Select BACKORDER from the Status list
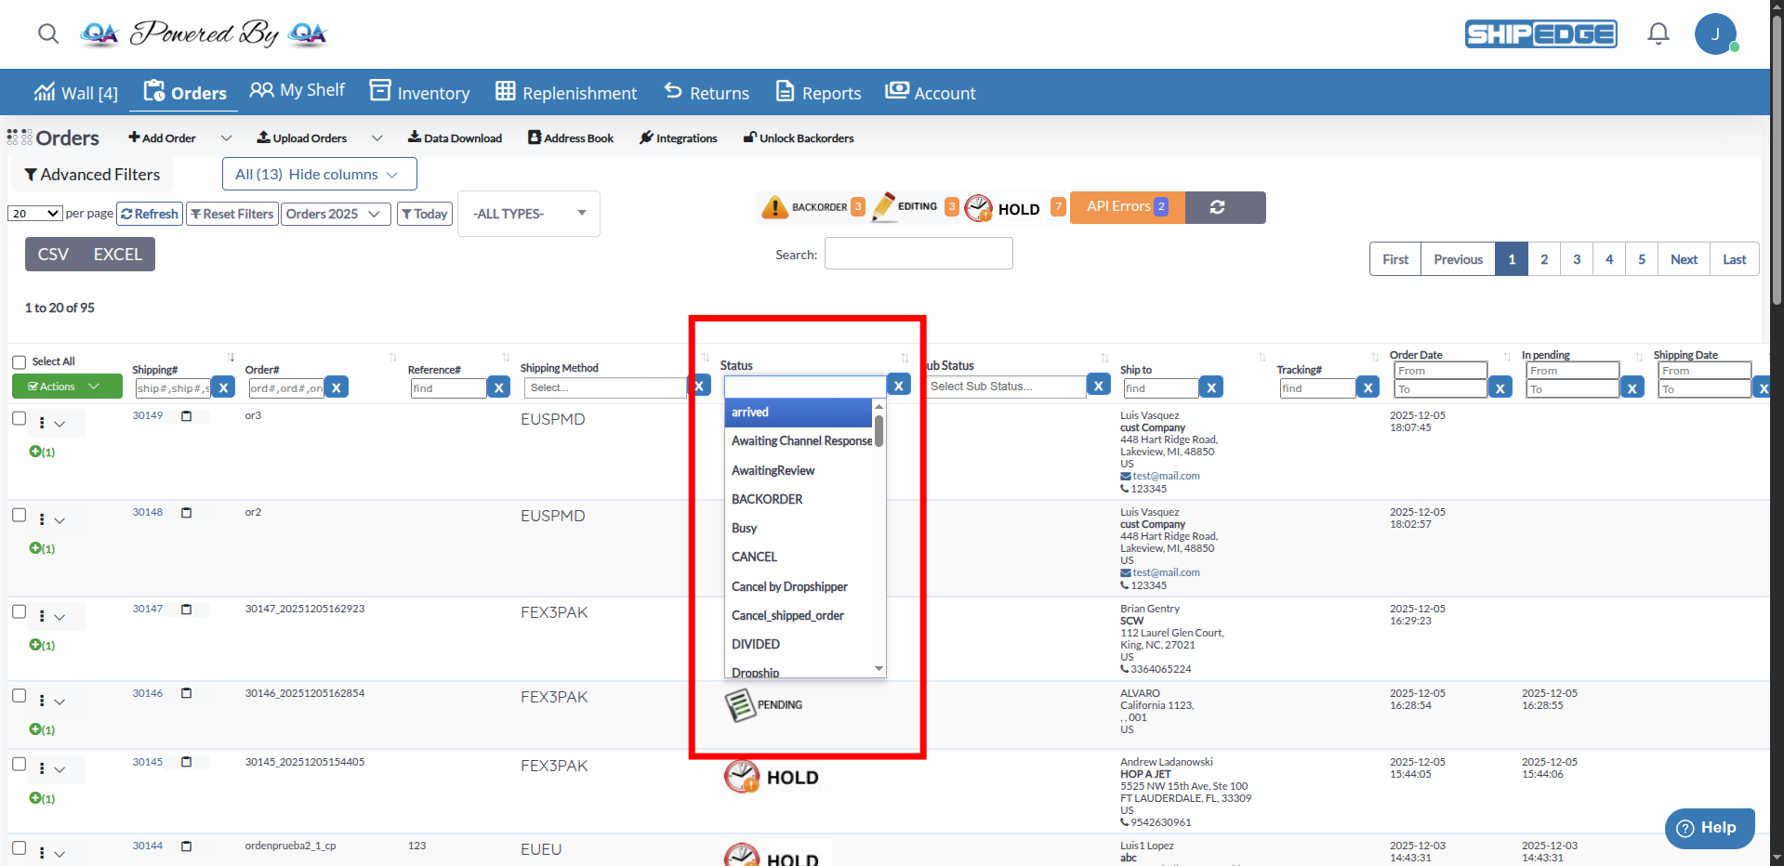This screenshot has width=1784, height=866. [767, 499]
